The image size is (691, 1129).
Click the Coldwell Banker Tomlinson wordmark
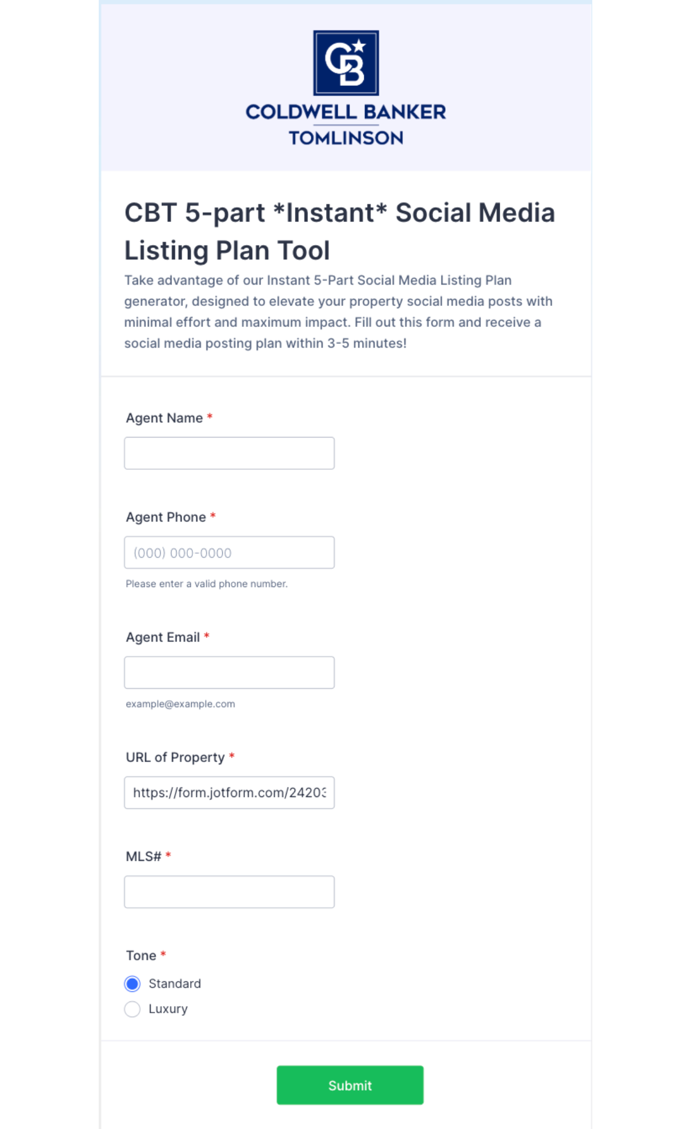click(x=346, y=125)
